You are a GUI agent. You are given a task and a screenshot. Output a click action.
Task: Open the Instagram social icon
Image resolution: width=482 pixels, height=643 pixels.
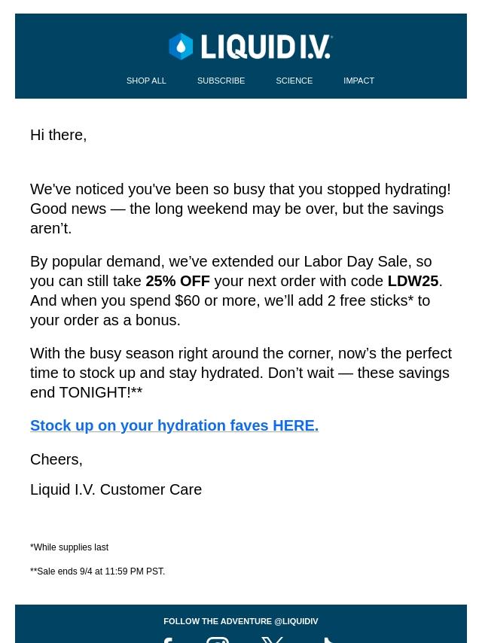[x=218, y=640]
